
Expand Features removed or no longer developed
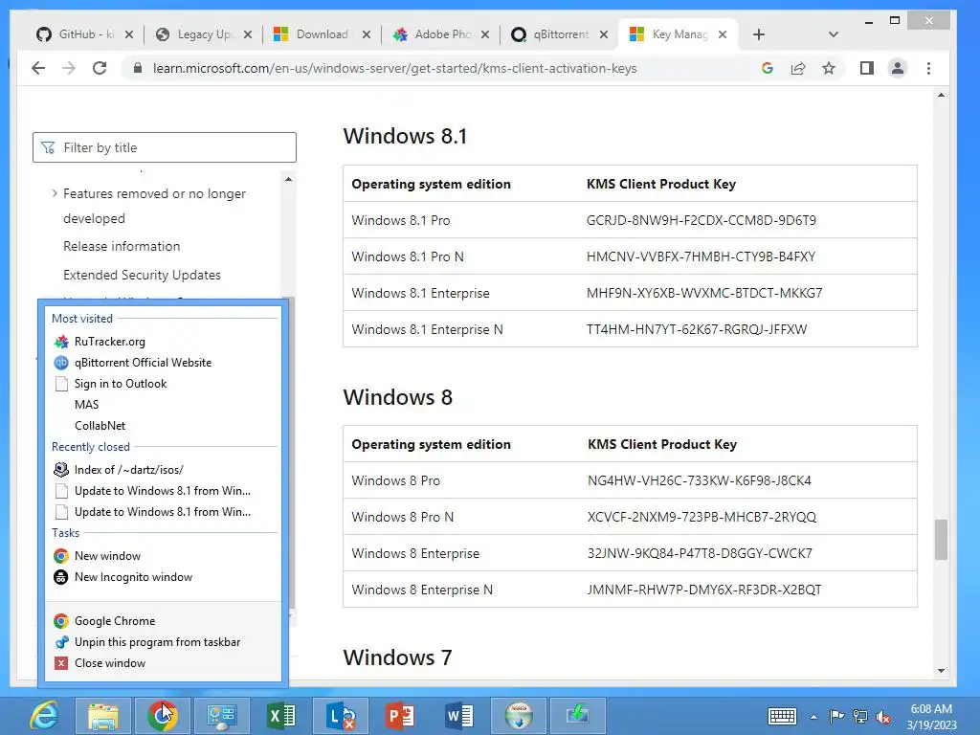tap(55, 193)
